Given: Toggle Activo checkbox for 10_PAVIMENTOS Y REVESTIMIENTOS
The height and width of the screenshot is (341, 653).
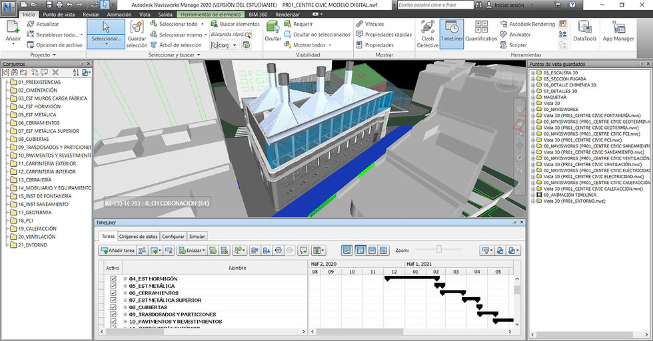Looking at the screenshot, I should (x=113, y=321).
